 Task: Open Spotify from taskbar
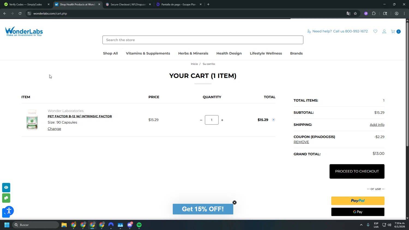139,225
